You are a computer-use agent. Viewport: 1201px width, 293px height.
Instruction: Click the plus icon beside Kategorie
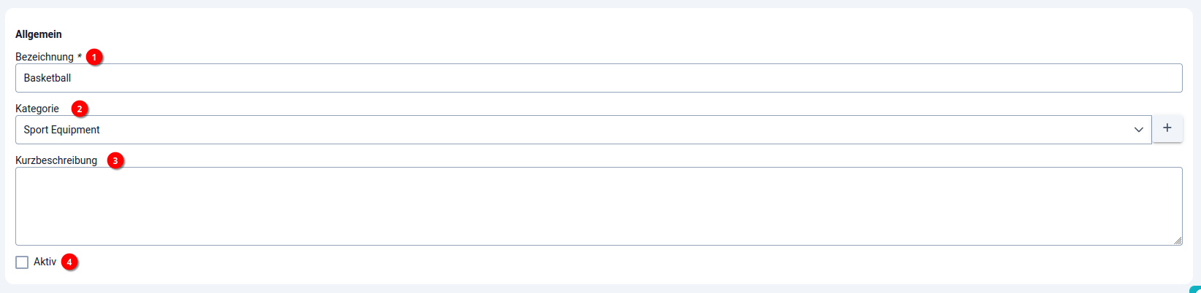(x=1167, y=128)
